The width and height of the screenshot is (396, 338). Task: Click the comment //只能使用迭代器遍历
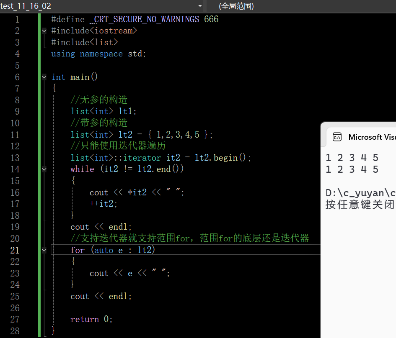coord(118,146)
